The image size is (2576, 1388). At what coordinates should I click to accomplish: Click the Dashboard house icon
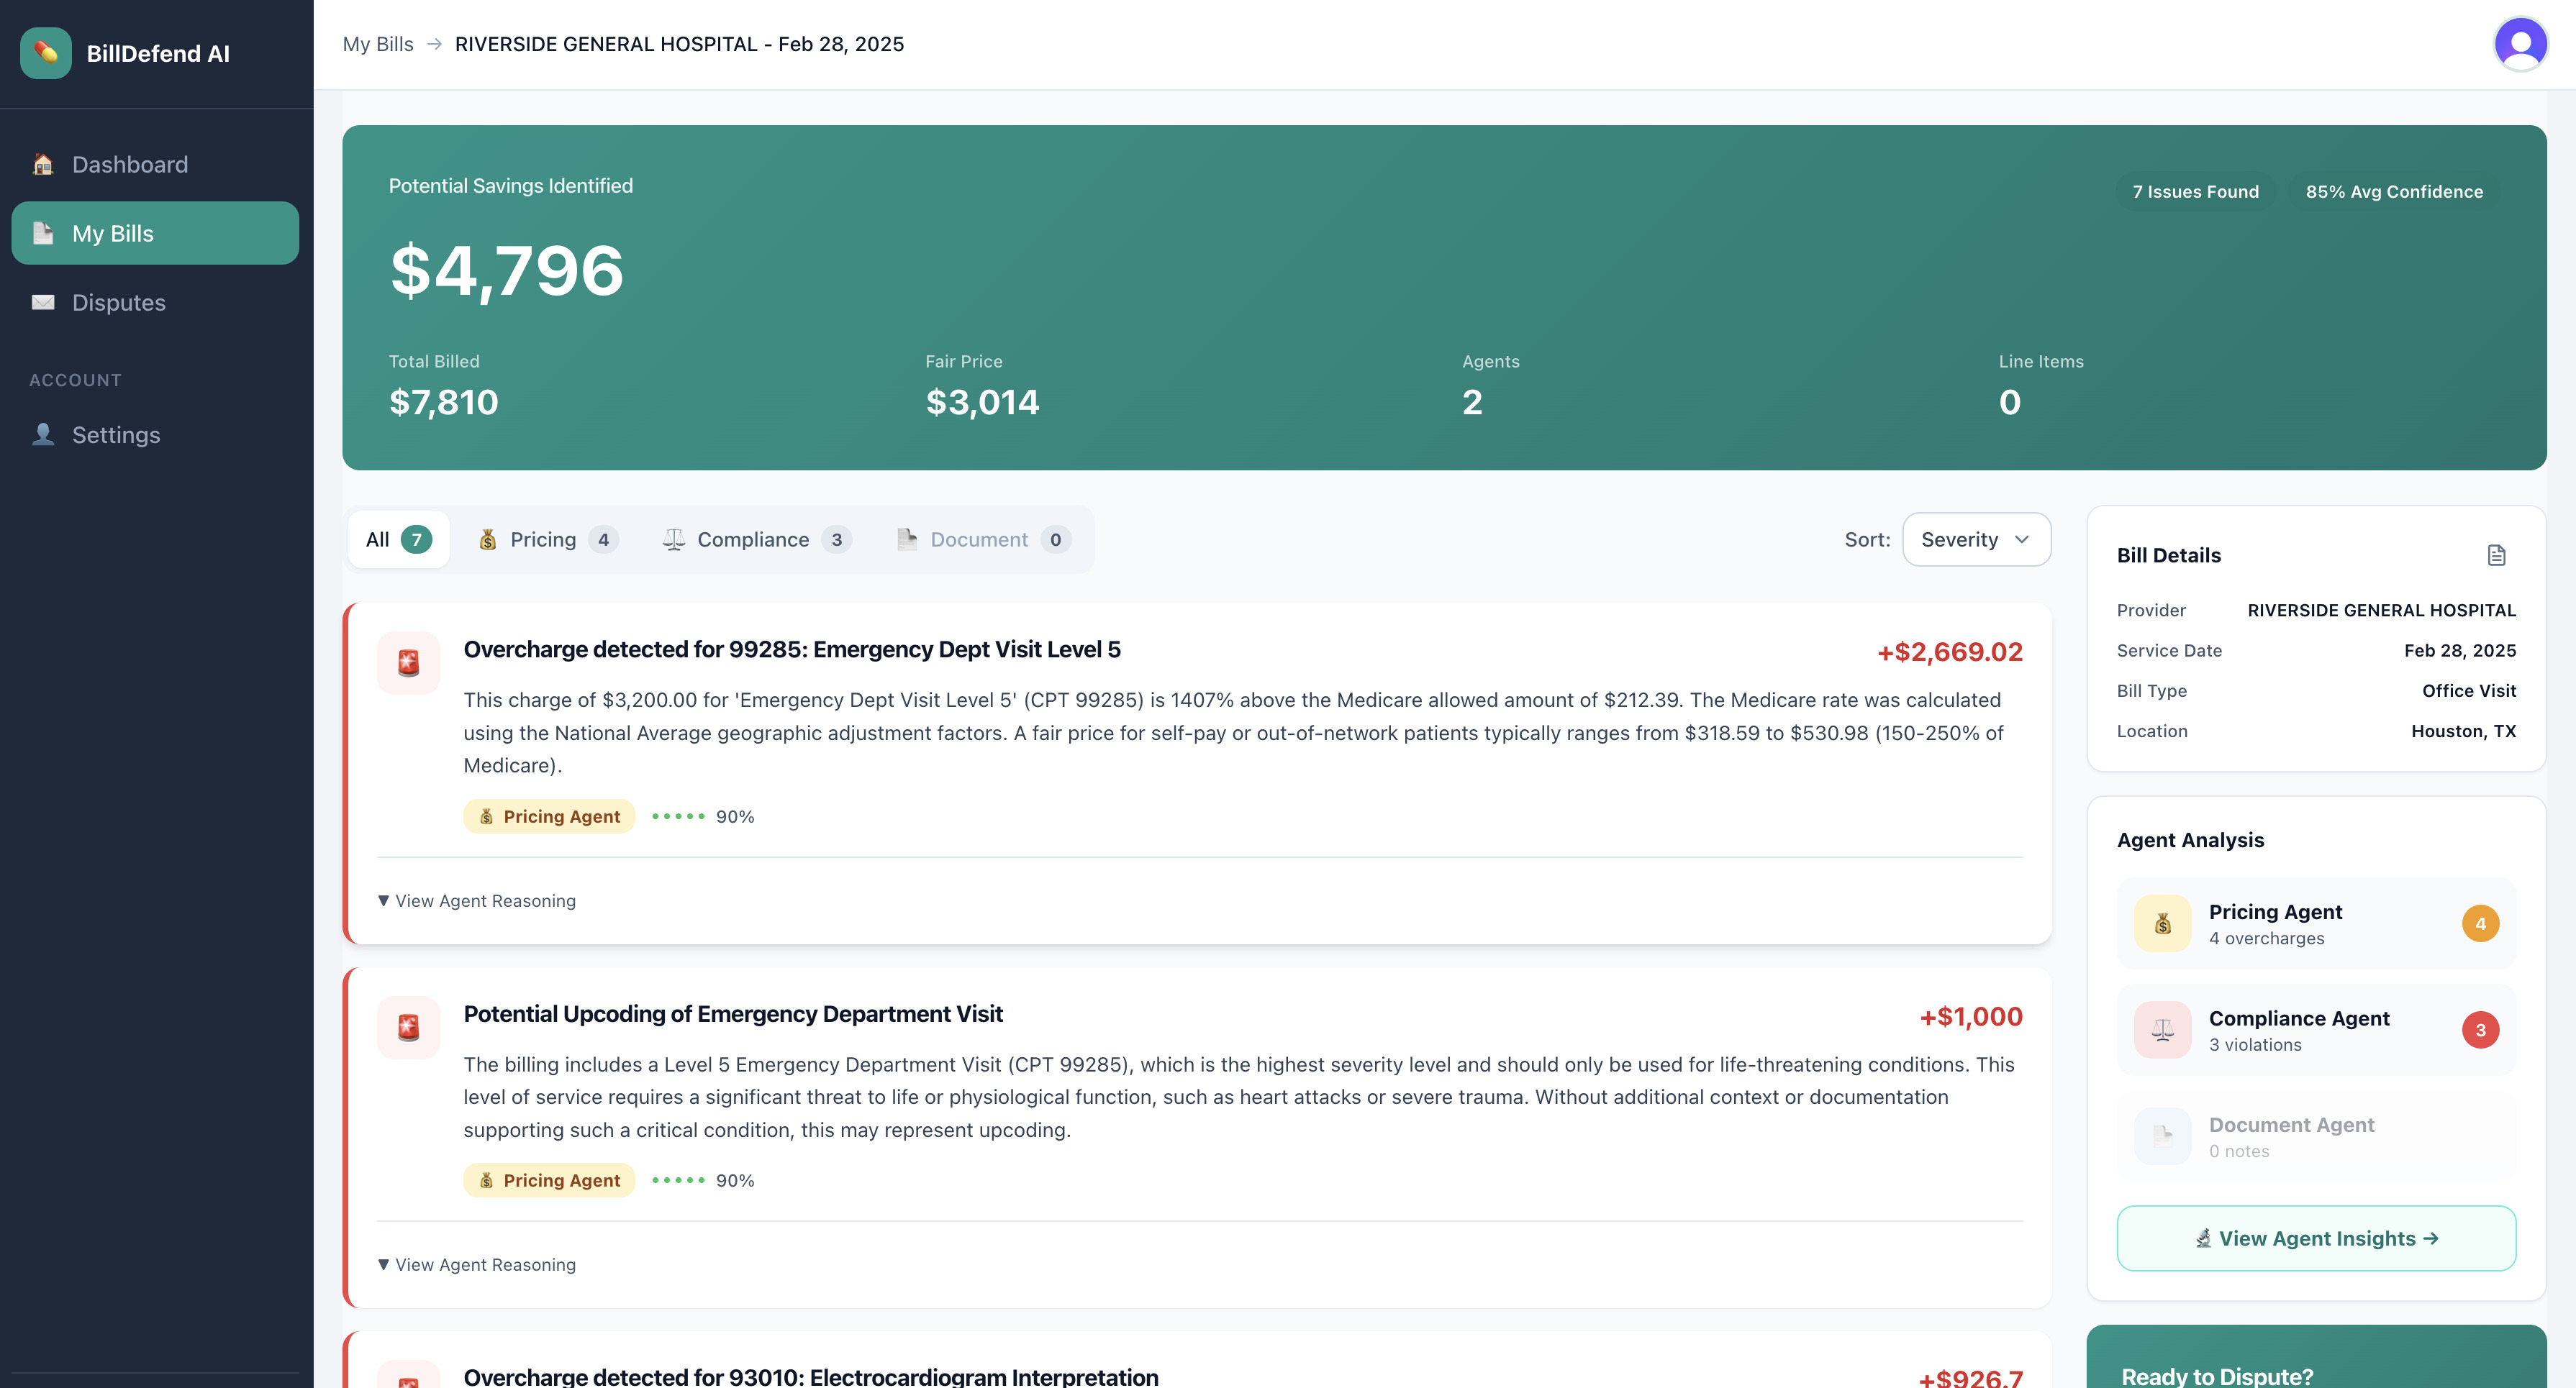coord(43,164)
